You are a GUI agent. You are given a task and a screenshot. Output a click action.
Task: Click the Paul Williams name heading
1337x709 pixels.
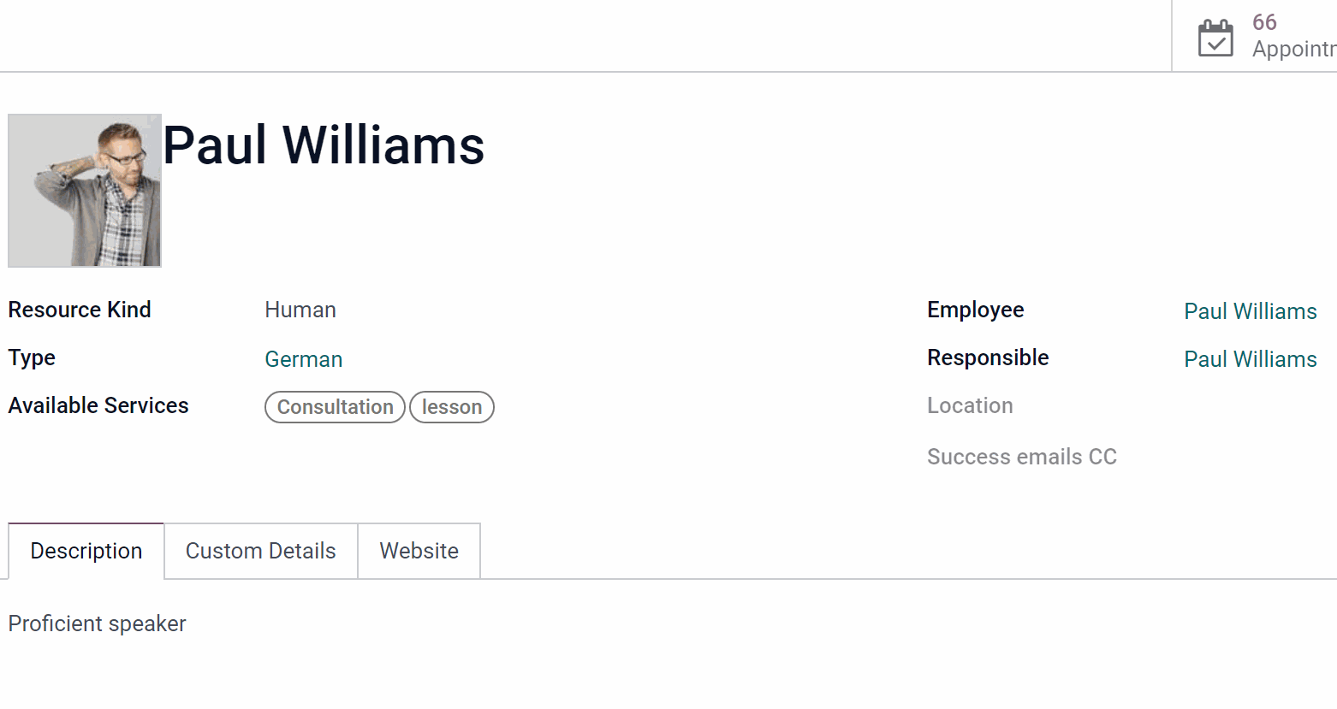click(324, 145)
